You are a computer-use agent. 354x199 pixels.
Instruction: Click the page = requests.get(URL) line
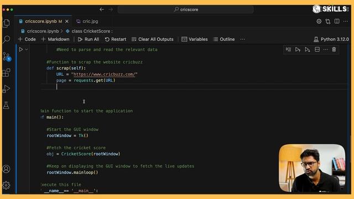pos(86,80)
